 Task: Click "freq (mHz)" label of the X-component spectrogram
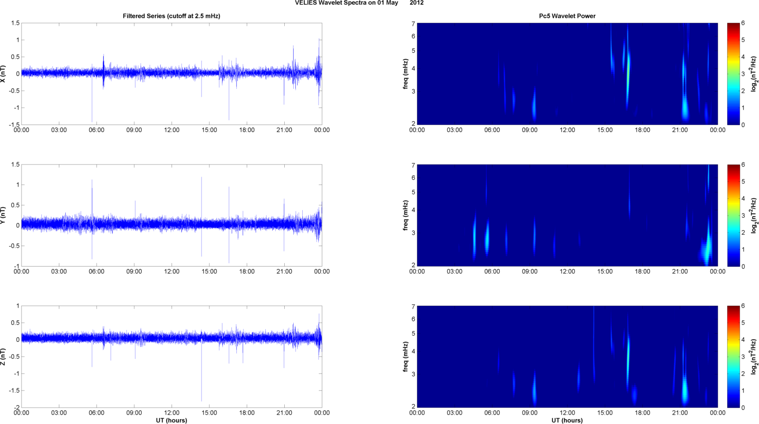click(x=406, y=74)
